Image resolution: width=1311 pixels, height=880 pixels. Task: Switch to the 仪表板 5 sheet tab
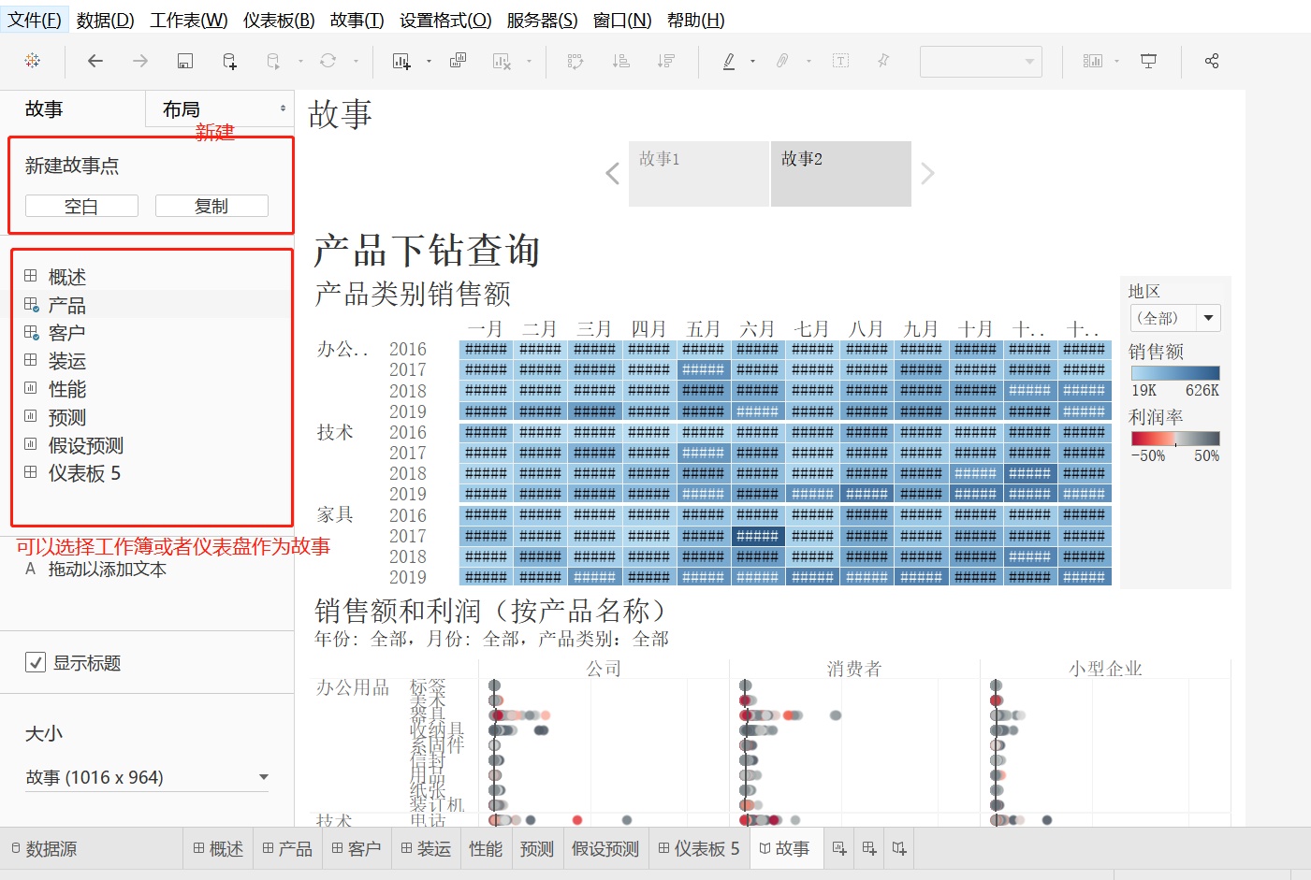699,848
